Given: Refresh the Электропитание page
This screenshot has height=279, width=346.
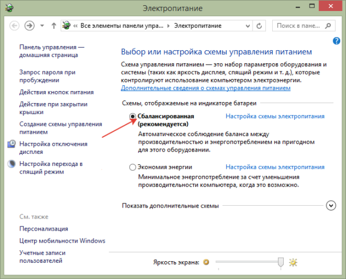Looking at the screenshot, I should [x=259, y=26].
